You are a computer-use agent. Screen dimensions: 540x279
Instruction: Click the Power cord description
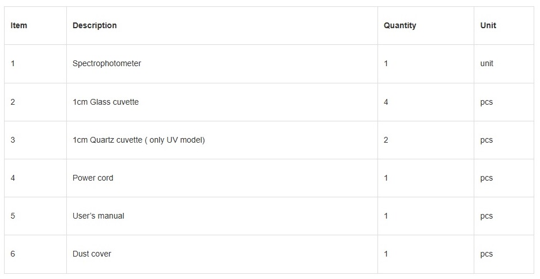93,178
